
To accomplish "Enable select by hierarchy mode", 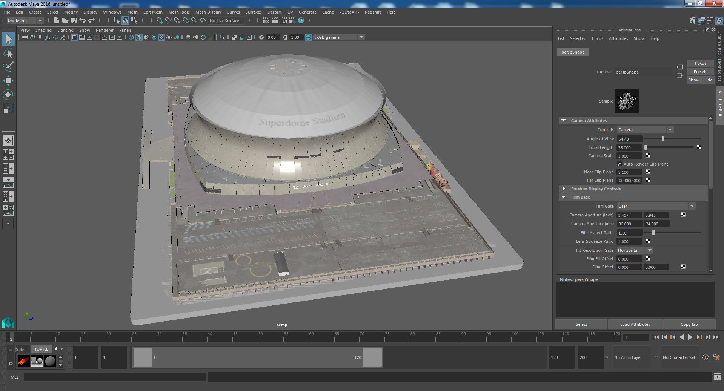I will point(117,21).
